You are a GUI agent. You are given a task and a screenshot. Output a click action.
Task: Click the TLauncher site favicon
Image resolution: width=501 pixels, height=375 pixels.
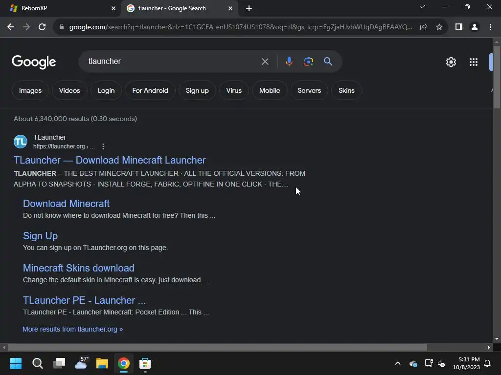[x=21, y=142]
